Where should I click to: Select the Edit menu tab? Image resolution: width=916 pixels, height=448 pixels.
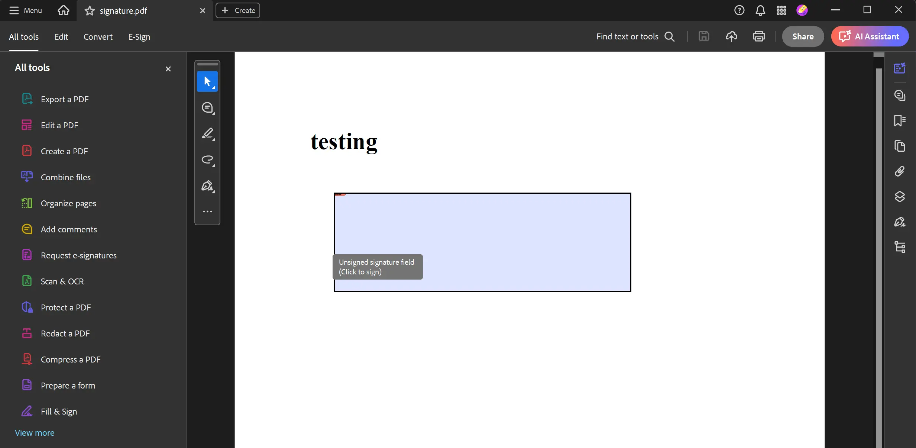click(x=61, y=36)
